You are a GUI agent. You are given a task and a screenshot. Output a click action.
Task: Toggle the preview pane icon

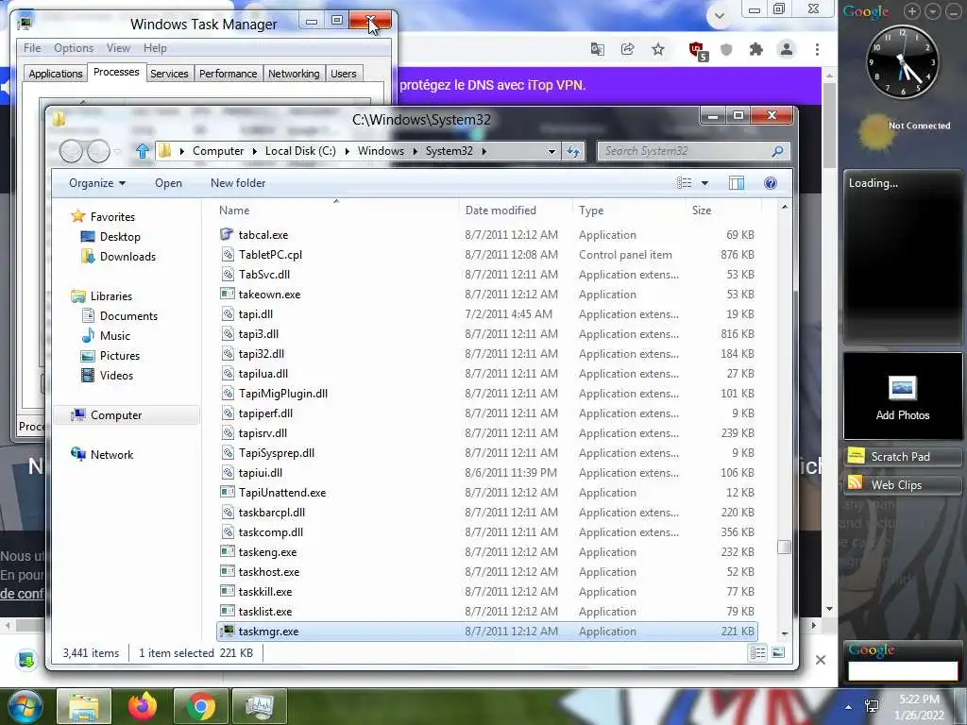(737, 183)
